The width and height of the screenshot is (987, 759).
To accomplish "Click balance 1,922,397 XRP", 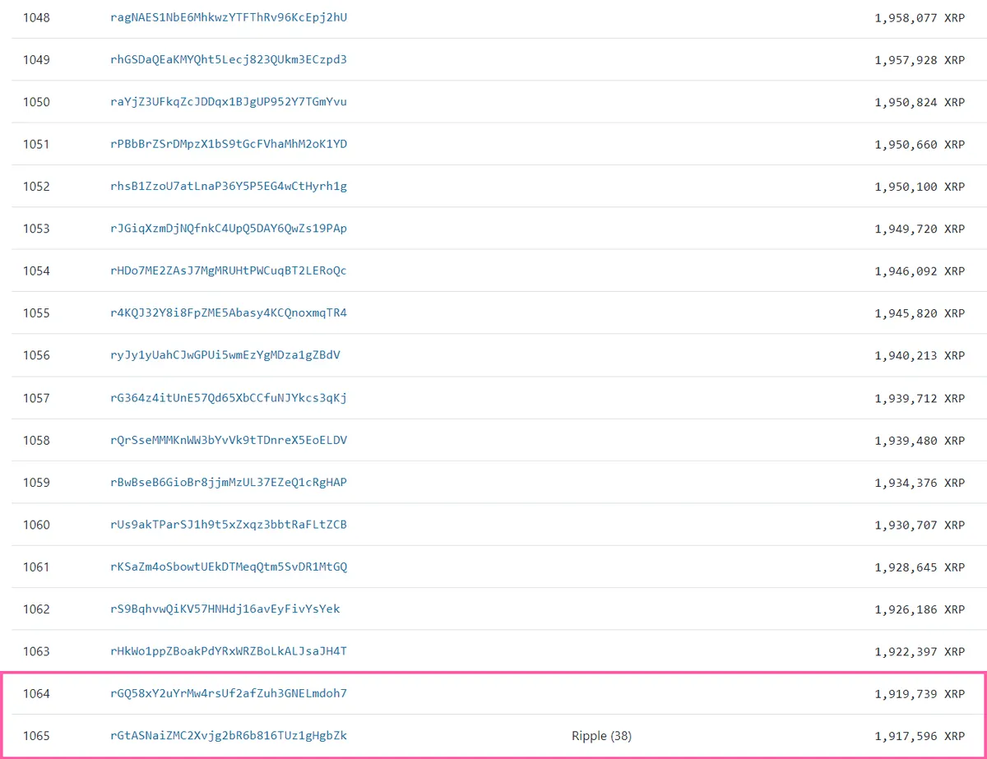I will point(920,651).
